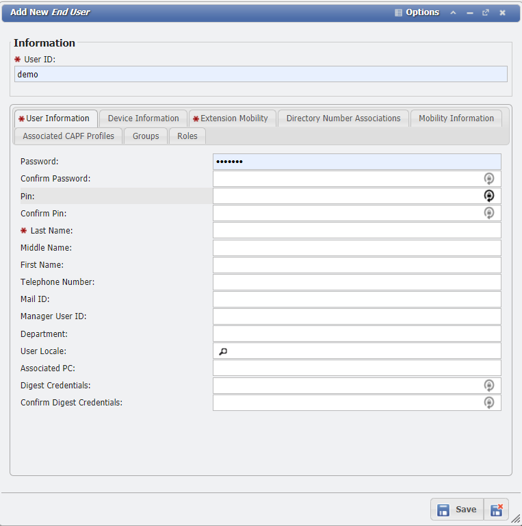
Task: Open the Options menu in title bar
Action: click(x=417, y=12)
